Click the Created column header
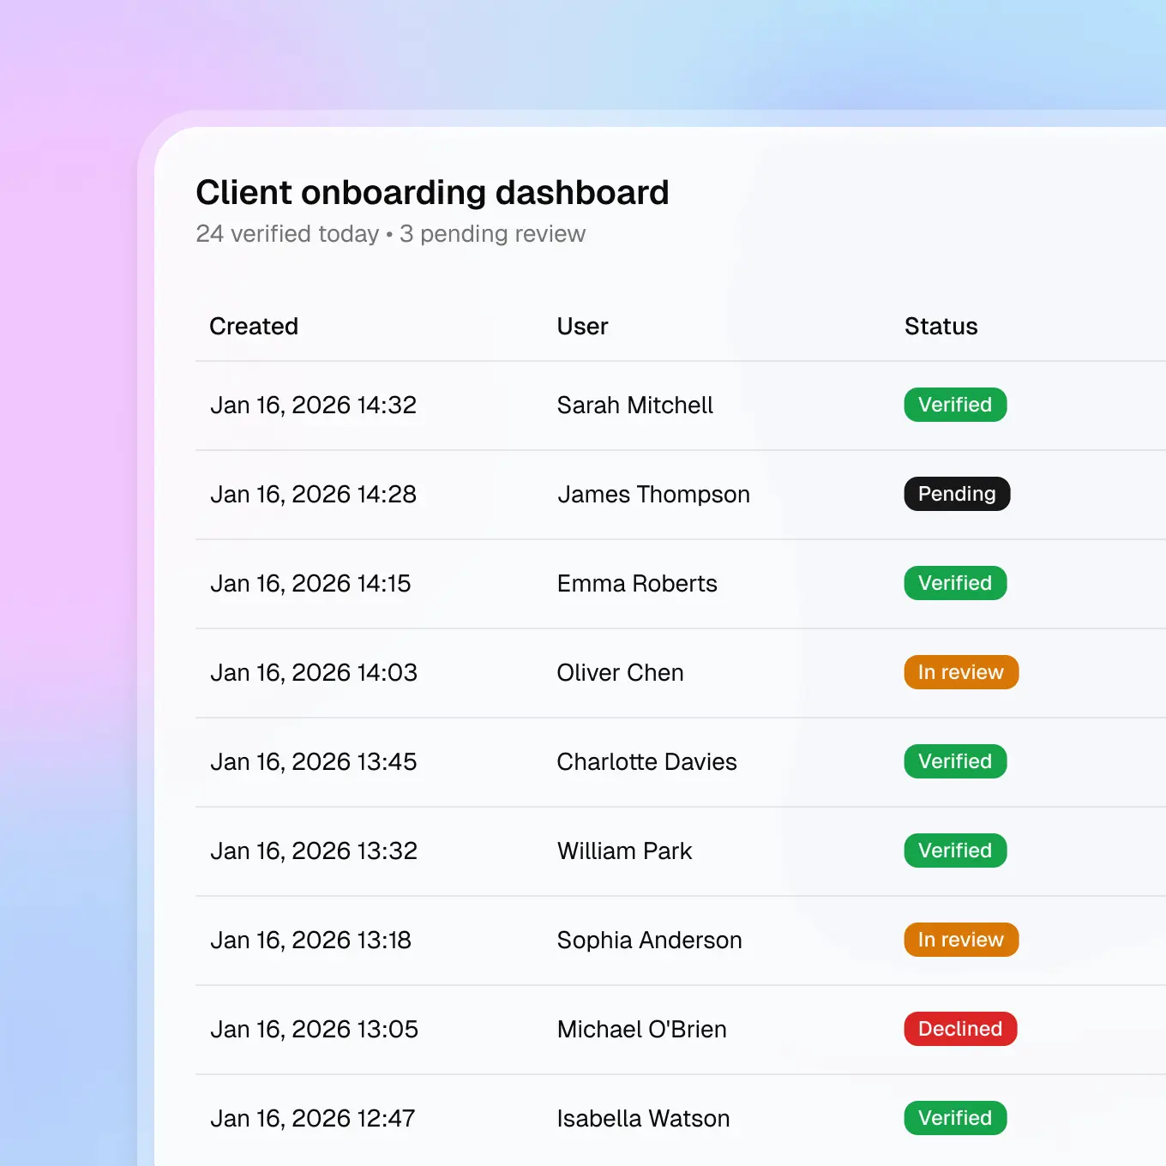1166x1166 pixels. point(254,327)
